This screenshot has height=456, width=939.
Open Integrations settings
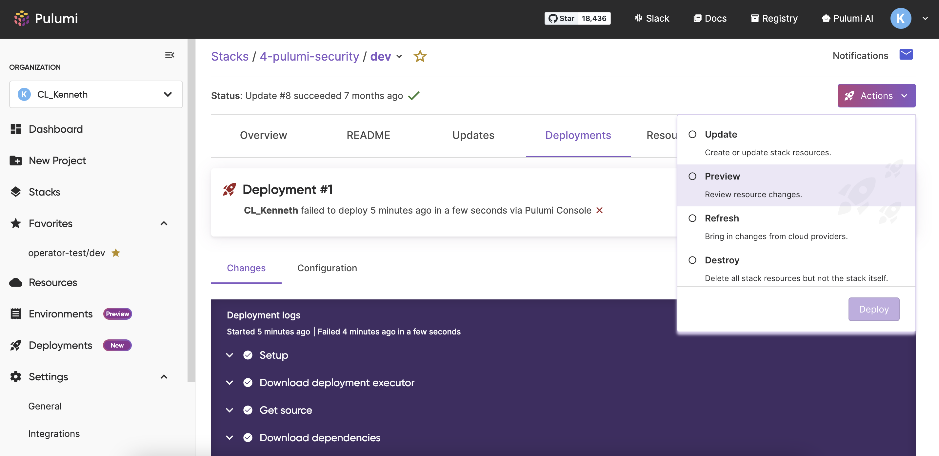54,433
